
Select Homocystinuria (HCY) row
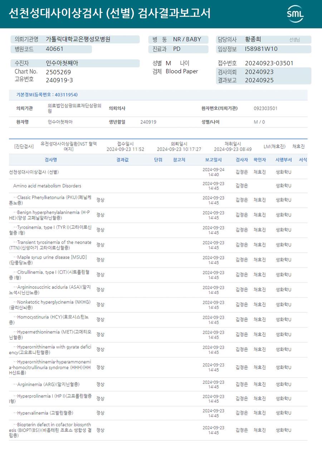[158, 320]
